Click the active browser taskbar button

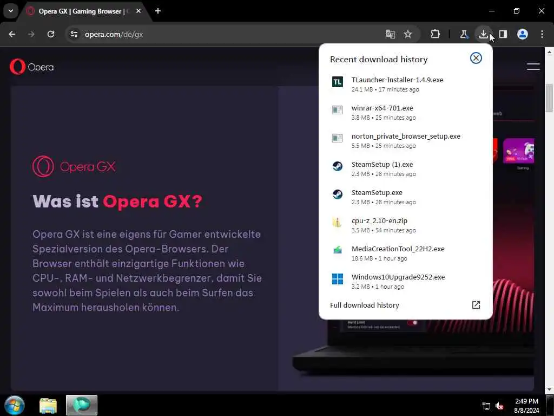click(82, 405)
